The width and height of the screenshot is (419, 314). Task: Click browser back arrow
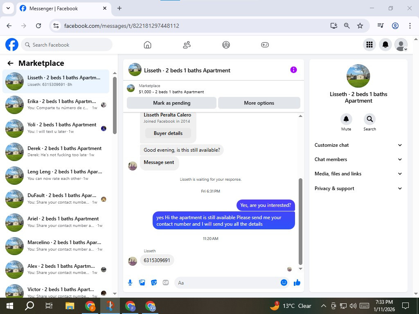pyautogui.click(x=9, y=26)
